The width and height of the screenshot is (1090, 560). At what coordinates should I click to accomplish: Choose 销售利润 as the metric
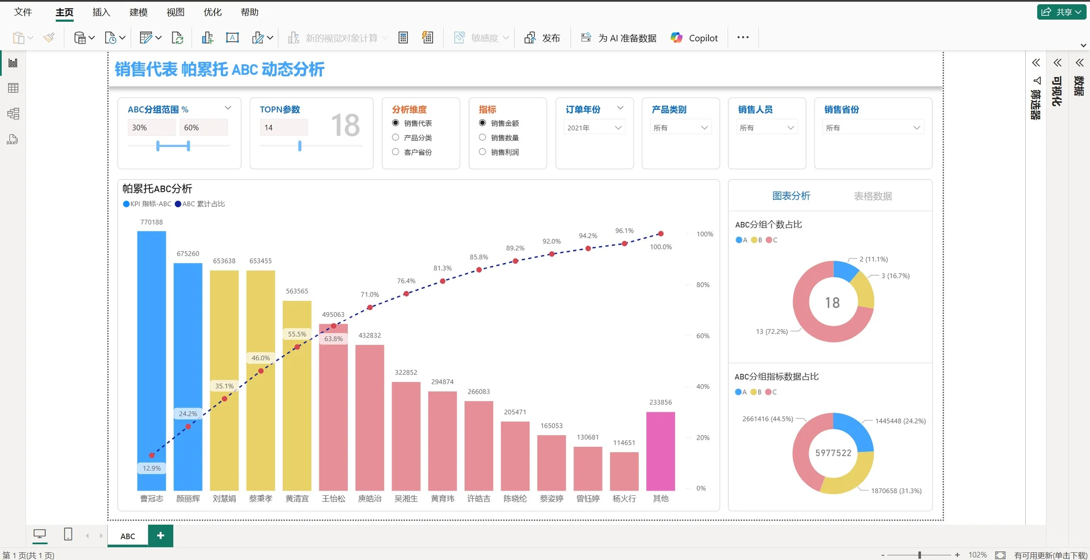click(482, 151)
